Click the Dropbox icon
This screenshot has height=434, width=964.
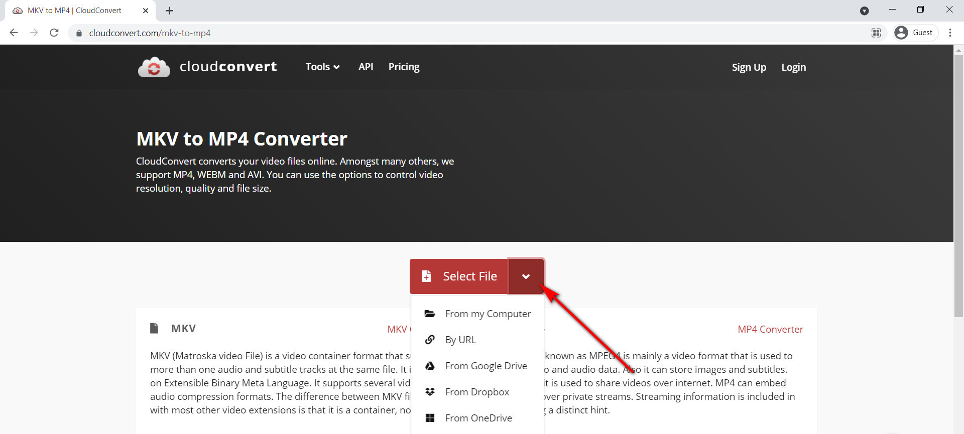(430, 392)
